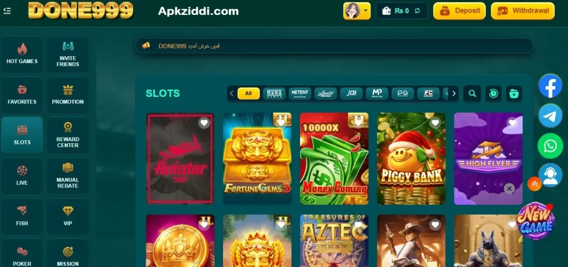Image resolution: width=568 pixels, height=267 pixels.
Task: Click the Withdrawal button
Action: [523, 11]
